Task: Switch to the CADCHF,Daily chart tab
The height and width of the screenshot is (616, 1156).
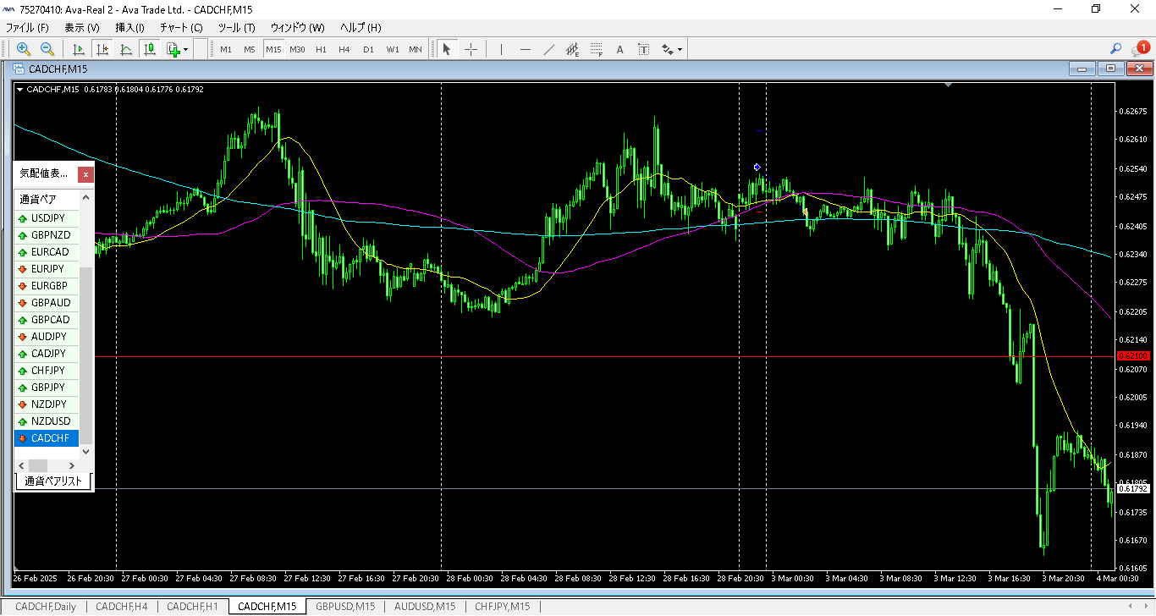Action: (x=46, y=607)
